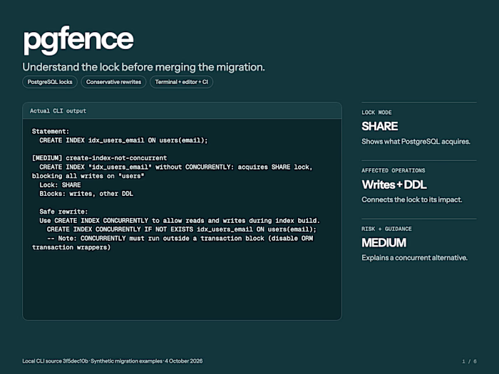This screenshot has width=499, height=374.
Task: Click the '[MEDIUM] create-index-not-concurrent' line
Action: point(99,158)
